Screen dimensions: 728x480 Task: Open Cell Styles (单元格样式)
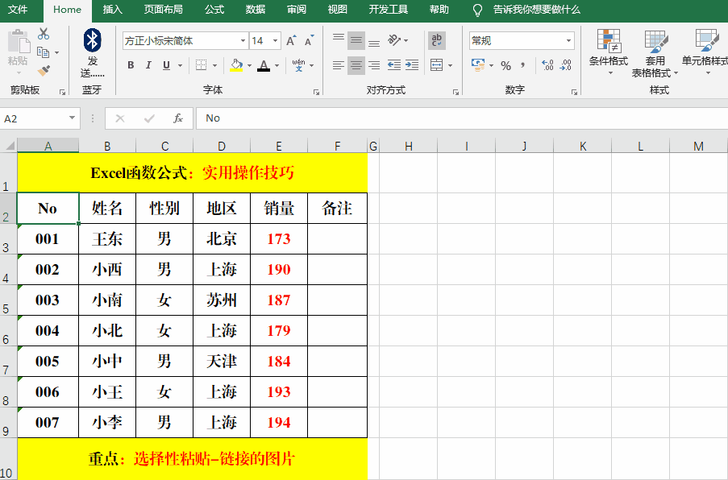click(x=705, y=52)
